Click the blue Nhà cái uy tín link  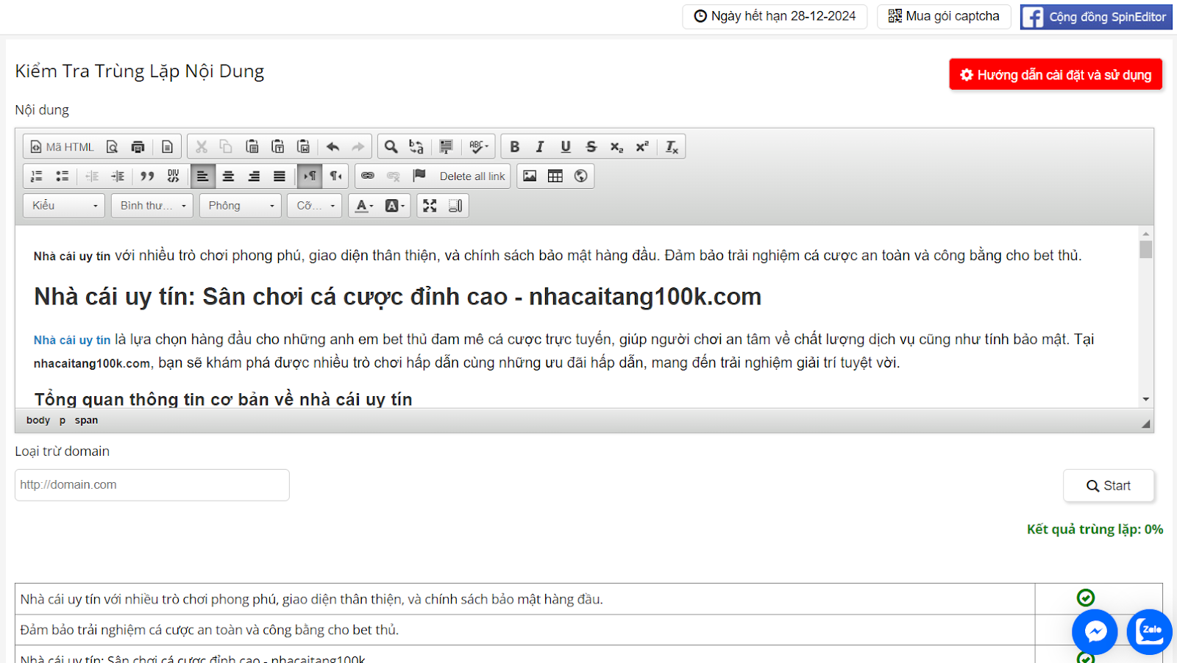point(72,340)
